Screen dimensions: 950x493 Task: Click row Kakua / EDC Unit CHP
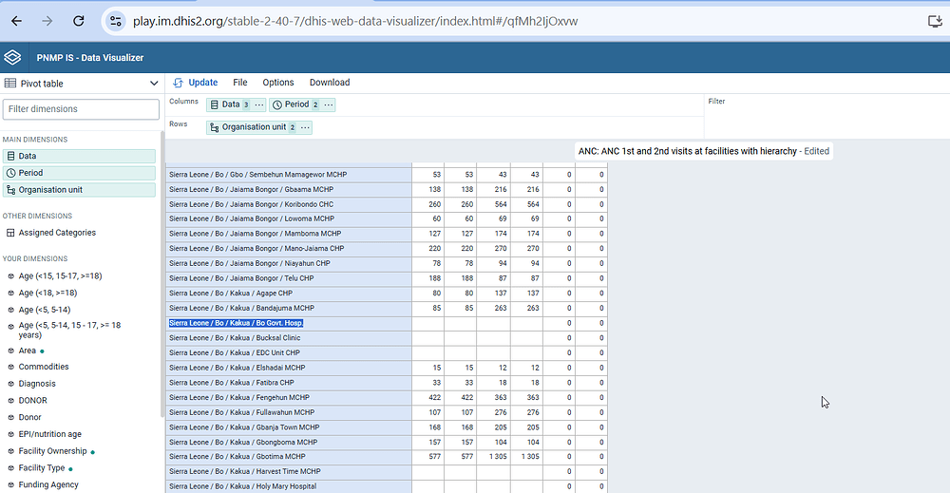coord(289,353)
